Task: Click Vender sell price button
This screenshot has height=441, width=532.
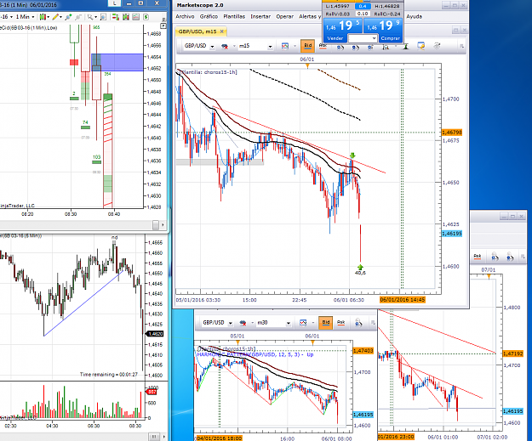Action: point(343,30)
